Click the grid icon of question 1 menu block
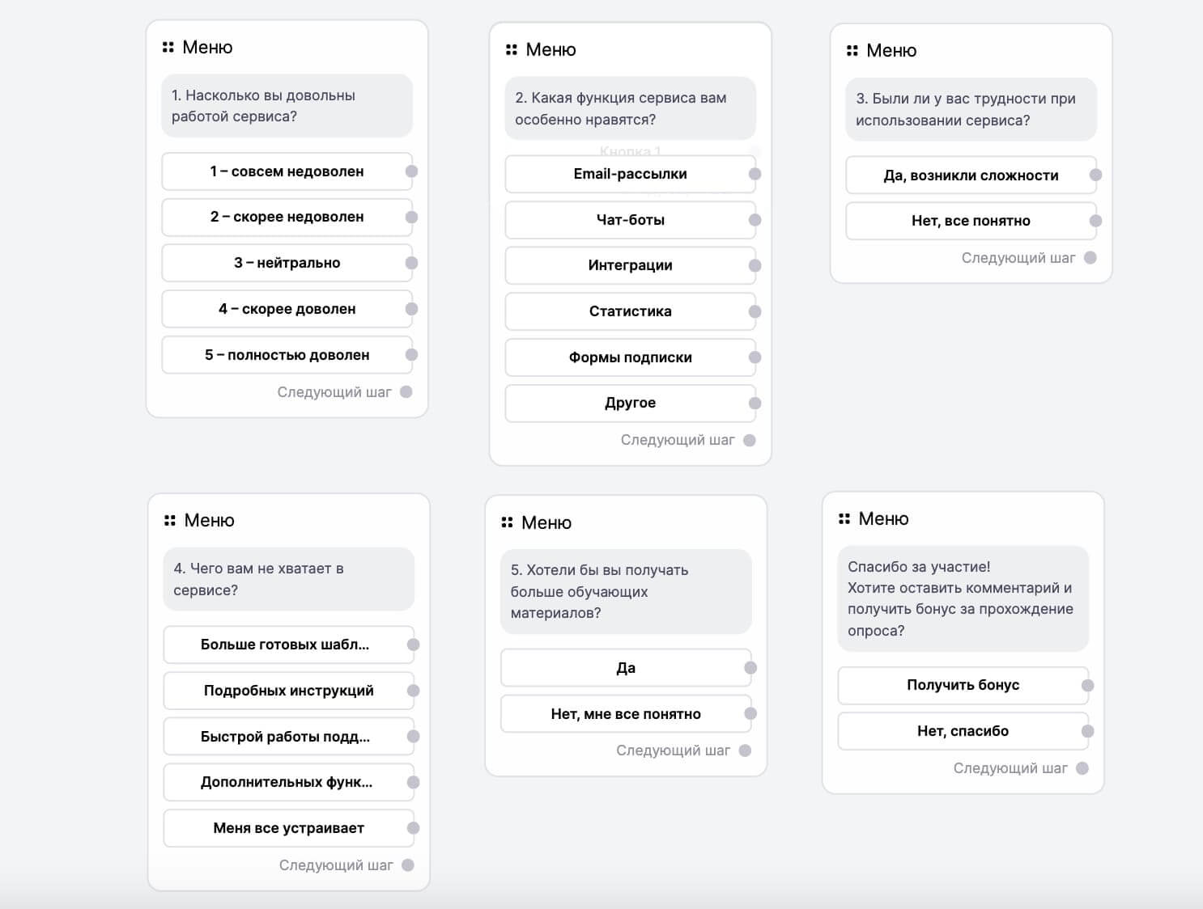1203x909 pixels. point(168,48)
